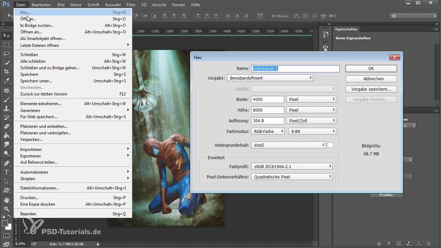The height and width of the screenshot is (248, 441).
Task: Select the Move tool
Action: pos(6,35)
